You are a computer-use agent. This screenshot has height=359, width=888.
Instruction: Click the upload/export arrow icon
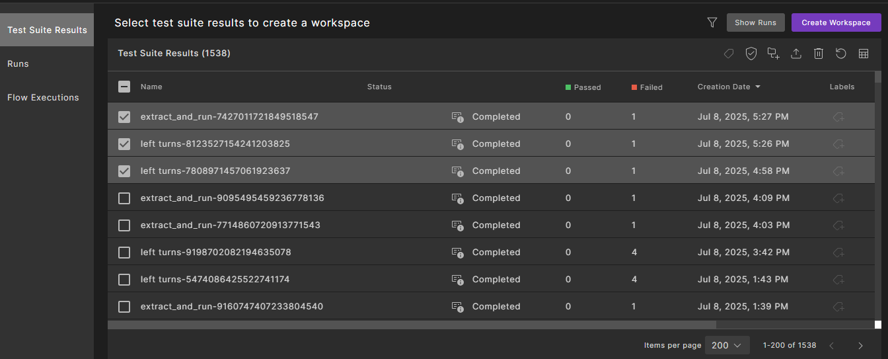pos(796,54)
